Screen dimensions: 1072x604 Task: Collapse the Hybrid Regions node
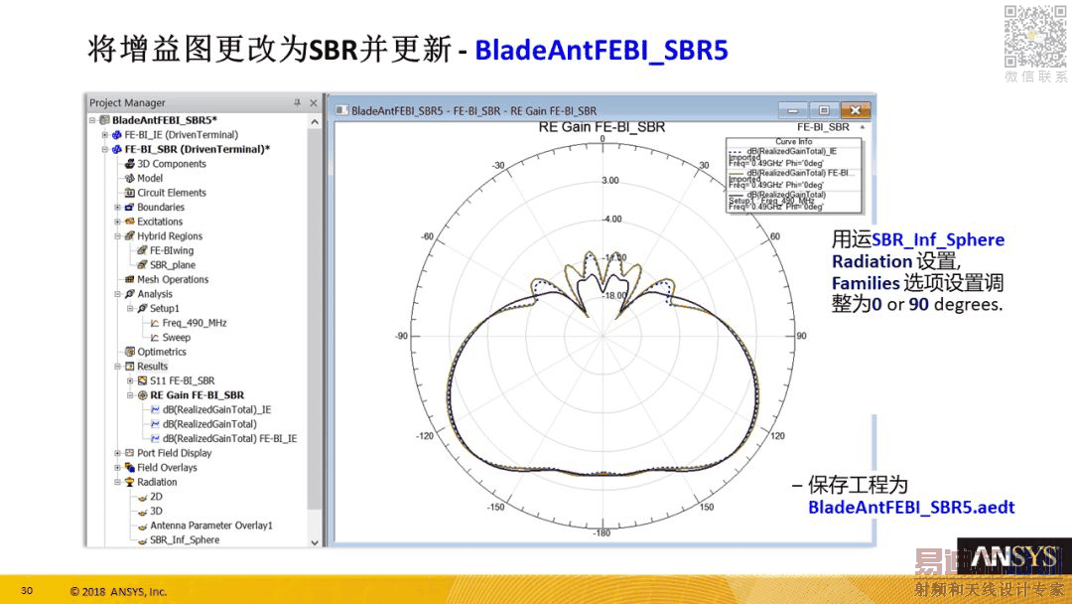(x=117, y=236)
